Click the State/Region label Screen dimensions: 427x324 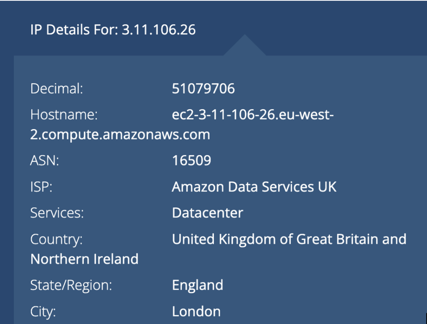[71, 285]
